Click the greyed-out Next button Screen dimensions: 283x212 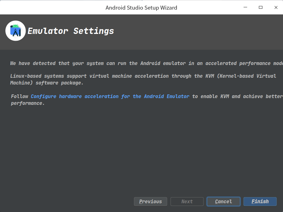click(187, 201)
